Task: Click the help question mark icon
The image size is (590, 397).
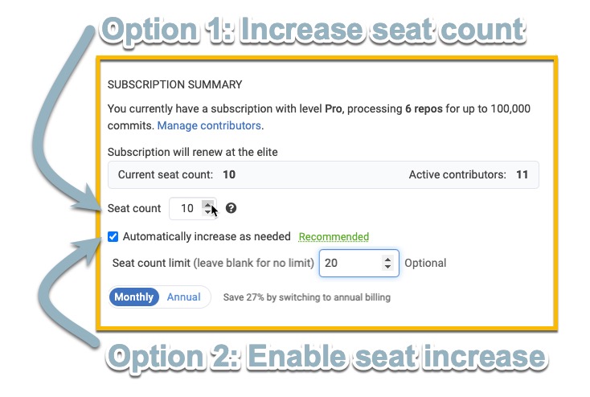Action: click(231, 208)
